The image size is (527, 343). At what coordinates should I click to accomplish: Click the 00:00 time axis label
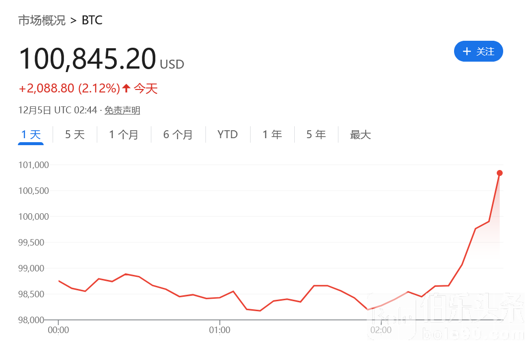(x=59, y=330)
